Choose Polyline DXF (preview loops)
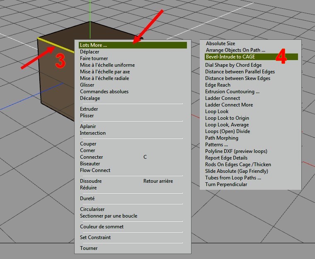Image resolution: width=315 pixels, height=259 pixels. coord(236,151)
